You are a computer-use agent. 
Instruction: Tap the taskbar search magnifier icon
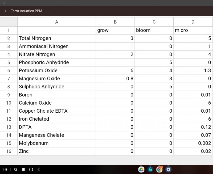[x=16, y=169]
